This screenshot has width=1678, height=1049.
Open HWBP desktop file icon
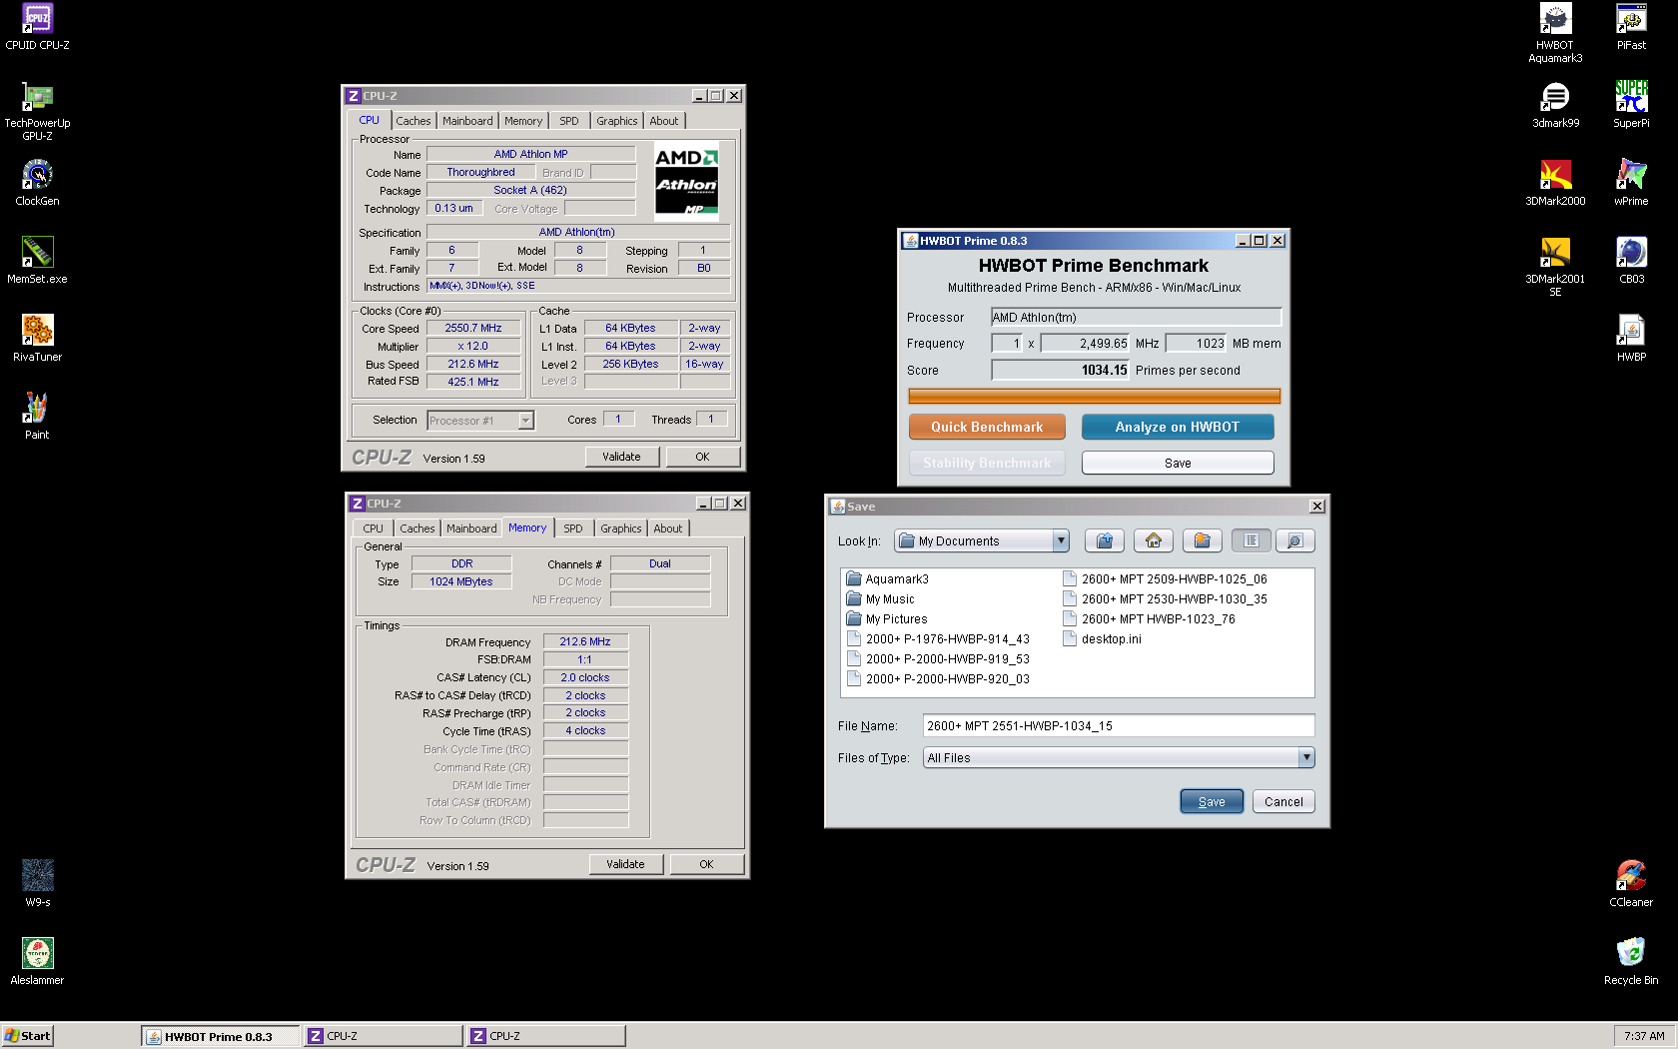(x=1631, y=339)
